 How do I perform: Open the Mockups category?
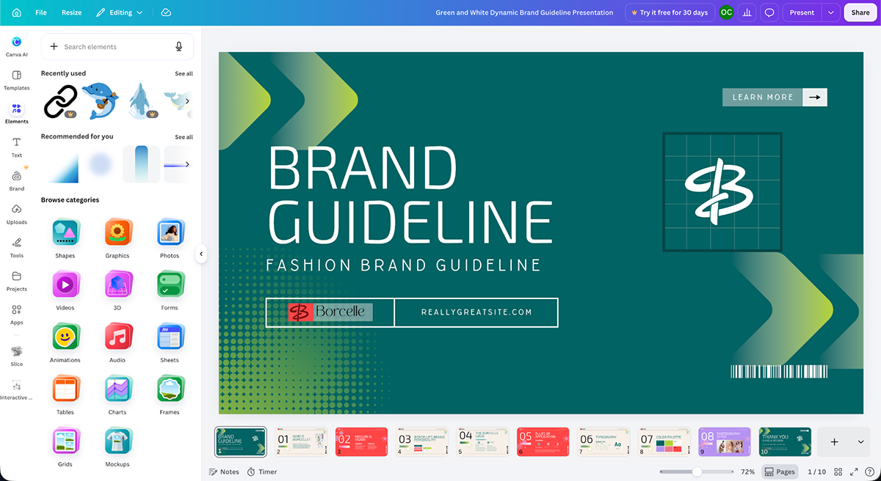click(x=117, y=447)
